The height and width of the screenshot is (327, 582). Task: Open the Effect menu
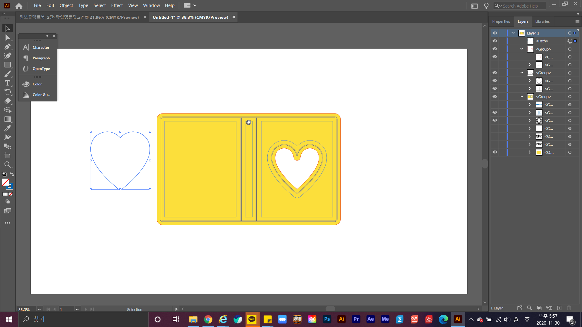click(117, 5)
